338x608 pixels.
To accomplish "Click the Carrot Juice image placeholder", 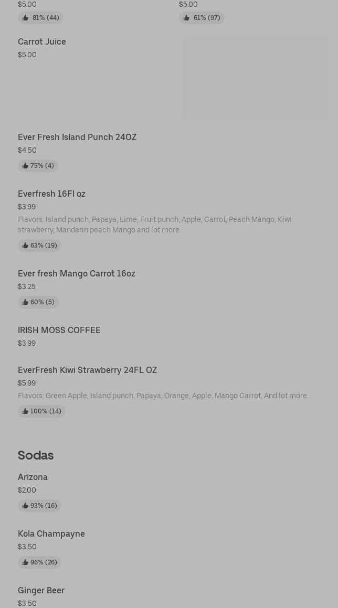I will click(x=255, y=79).
